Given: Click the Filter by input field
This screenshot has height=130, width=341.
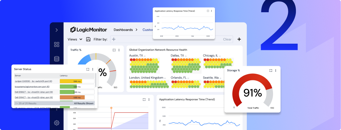Looking at the screenshot, I should pyautogui.click(x=171, y=39).
